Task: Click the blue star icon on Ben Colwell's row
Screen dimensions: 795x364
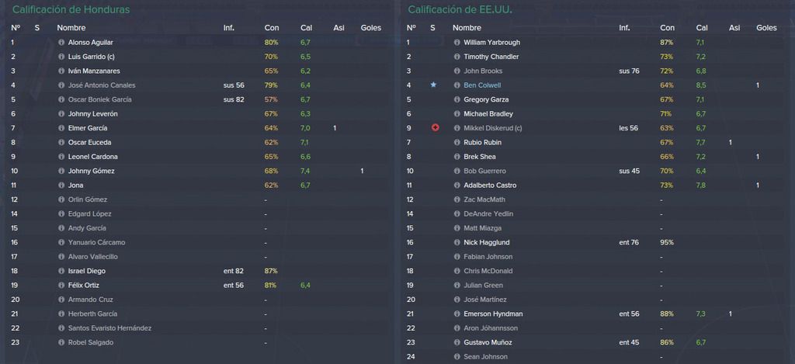Action: point(433,85)
